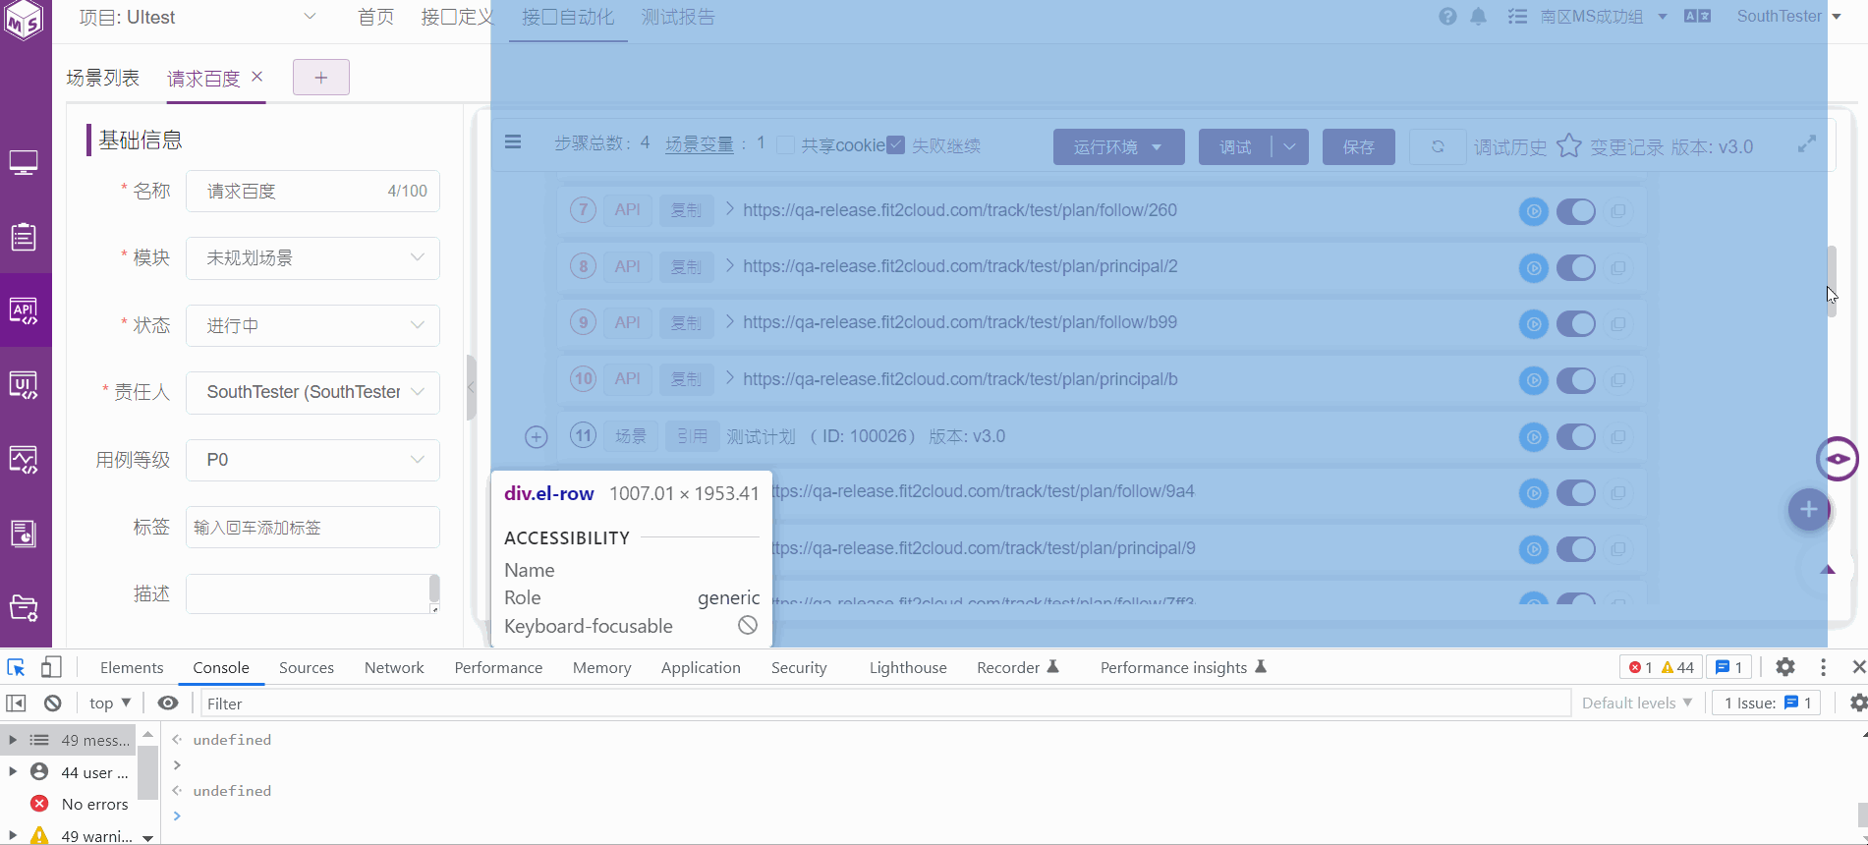This screenshot has height=845, width=1868.
Task: Run step 7 with the play icon
Action: 1533,211
